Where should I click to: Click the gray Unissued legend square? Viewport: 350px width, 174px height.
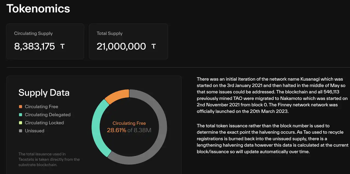tap(21, 131)
